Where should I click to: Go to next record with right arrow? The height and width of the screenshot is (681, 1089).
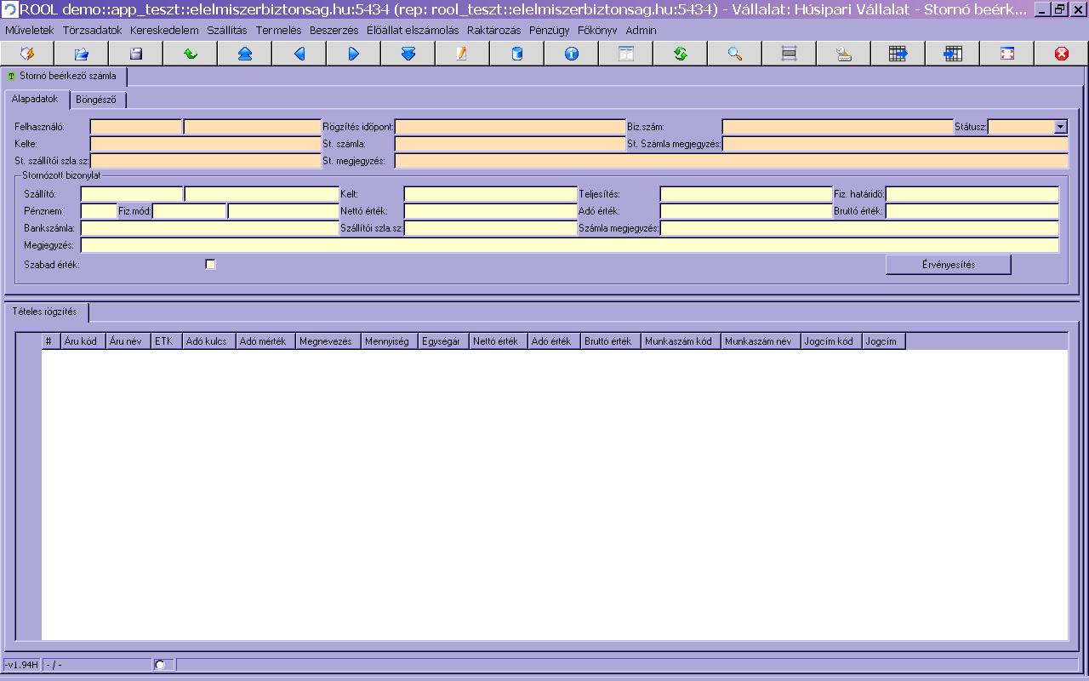coord(354,54)
